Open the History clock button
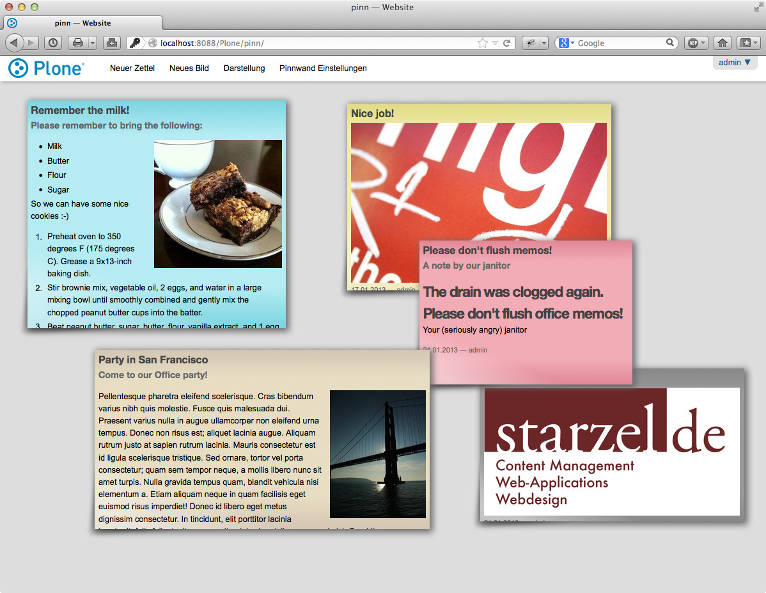Viewport: 766px width, 593px height. coord(53,43)
